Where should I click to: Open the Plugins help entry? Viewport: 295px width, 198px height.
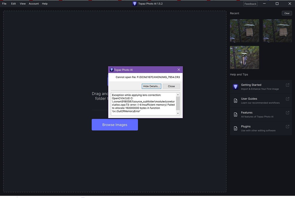click(x=261, y=128)
